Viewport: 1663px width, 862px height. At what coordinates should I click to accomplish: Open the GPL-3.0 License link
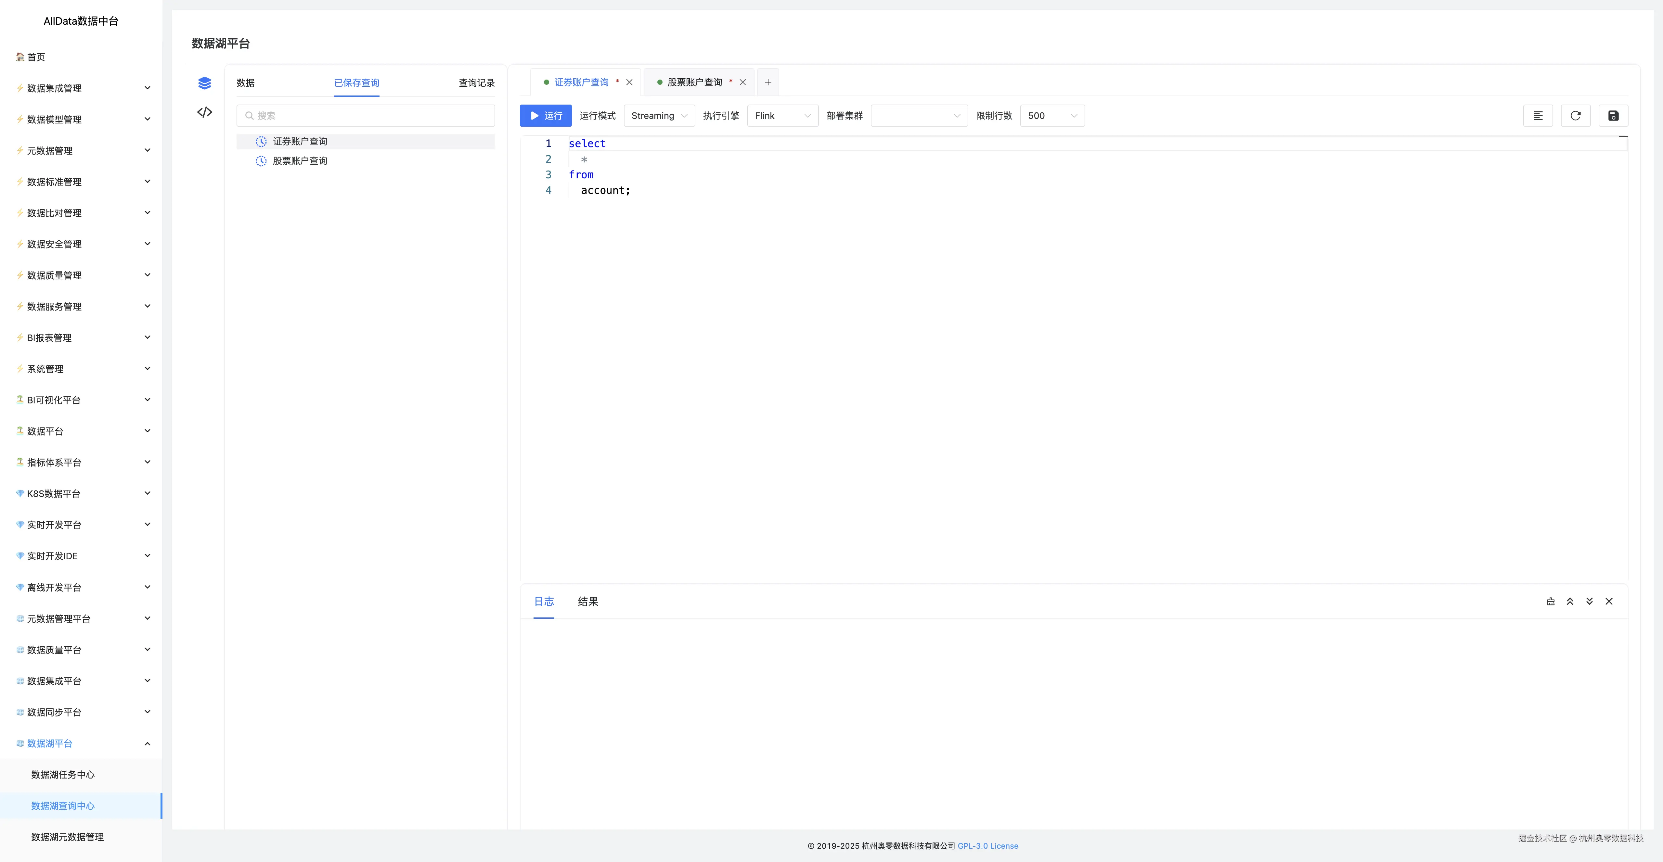coord(987,846)
